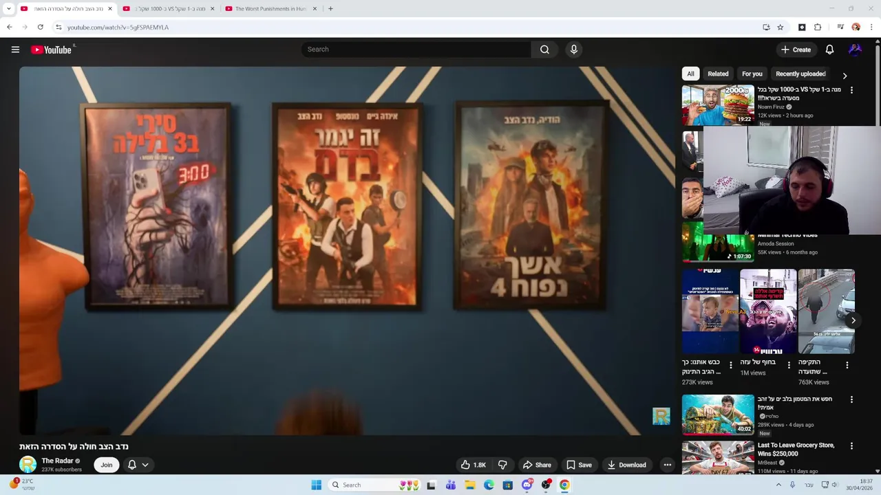Click the Share button
This screenshot has height=495, width=881.
click(x=536, y=465)
